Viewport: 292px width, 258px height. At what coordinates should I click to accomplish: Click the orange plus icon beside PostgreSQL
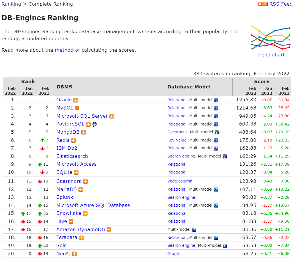tap(88, 124)
